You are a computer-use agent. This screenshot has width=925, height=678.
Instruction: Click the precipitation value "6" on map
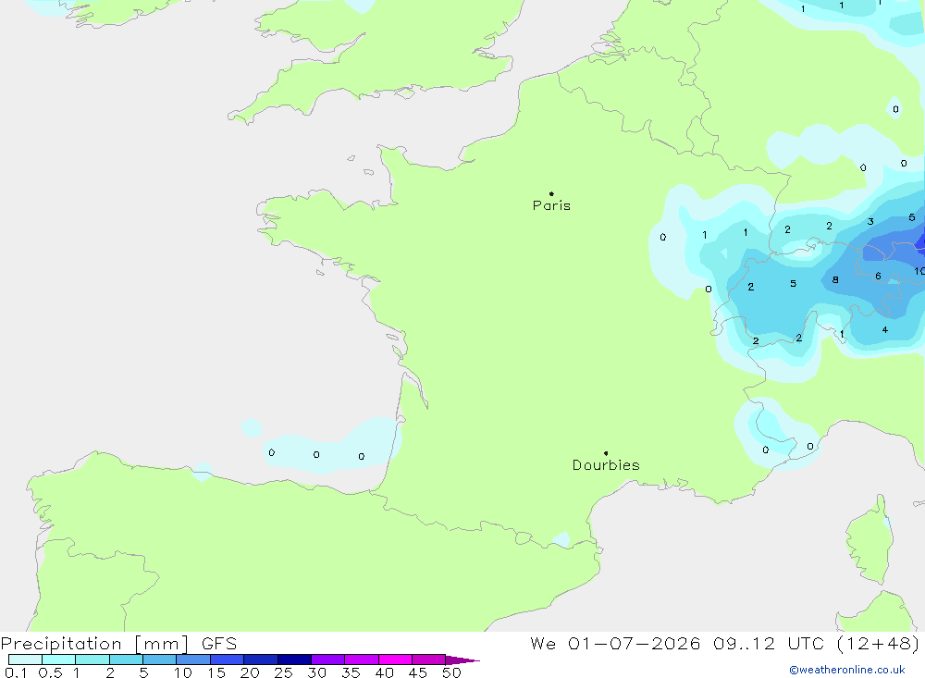tap(878, 277)
